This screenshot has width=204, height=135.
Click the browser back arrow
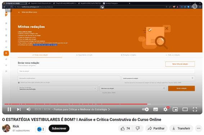(5, 7)
